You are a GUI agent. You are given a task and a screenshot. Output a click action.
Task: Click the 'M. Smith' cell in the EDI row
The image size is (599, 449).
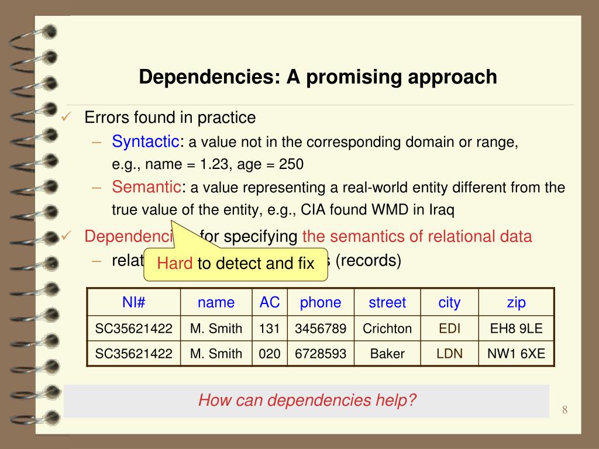click(x=216, y=329)
